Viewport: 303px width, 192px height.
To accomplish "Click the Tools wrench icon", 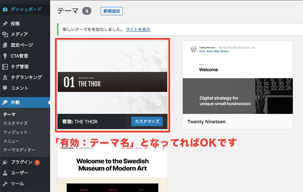I will [x=5, y=184].
